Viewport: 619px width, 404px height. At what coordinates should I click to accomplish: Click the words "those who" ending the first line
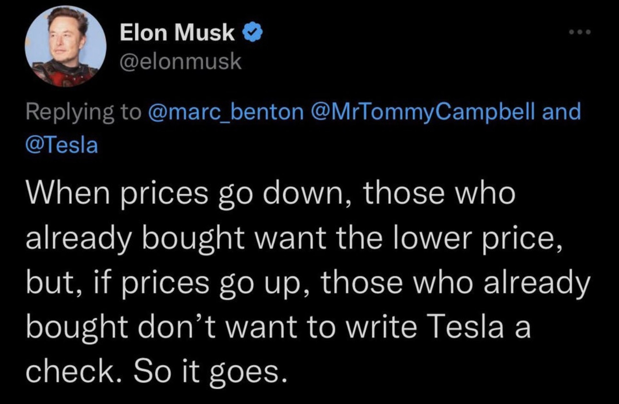click(x=440, y=195)
